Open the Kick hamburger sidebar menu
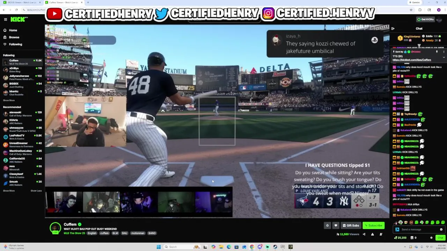447x251 pixels. pos(5,20)
